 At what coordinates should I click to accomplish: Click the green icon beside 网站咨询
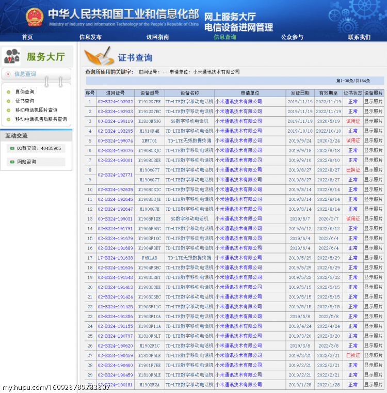coord(12,162)
